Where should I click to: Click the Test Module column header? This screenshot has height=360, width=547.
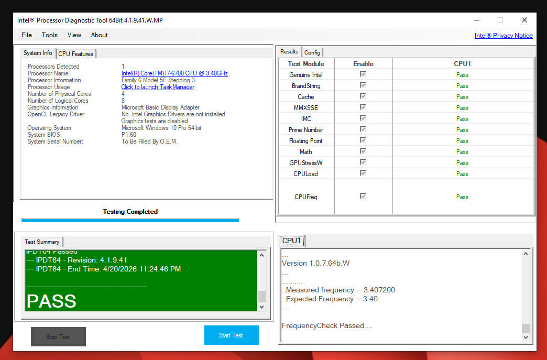tap(306, 64)
